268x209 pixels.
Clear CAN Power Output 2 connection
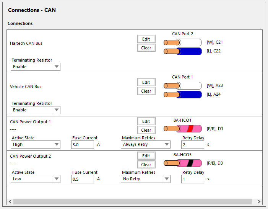[x=146, y=165]
